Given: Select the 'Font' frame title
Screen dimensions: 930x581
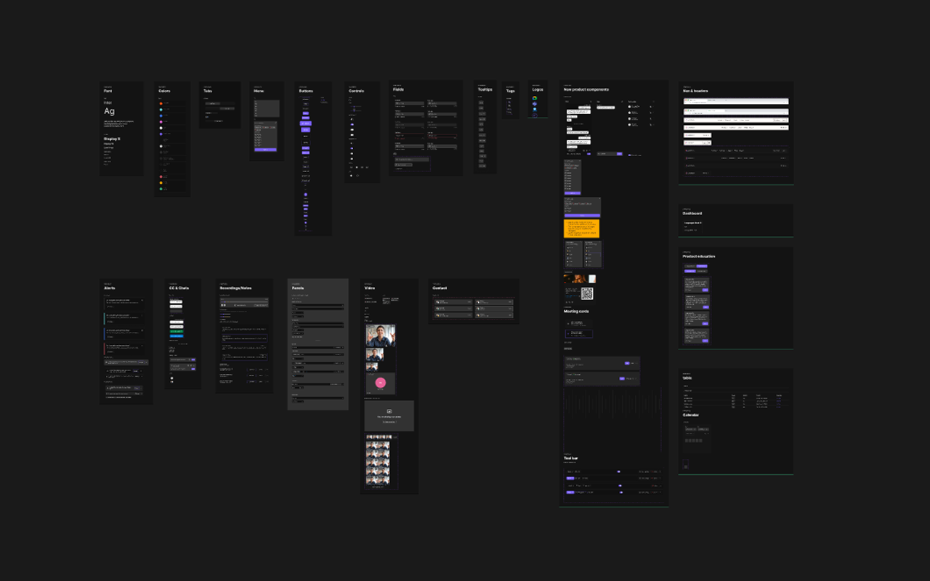Looking at the screenshot, I should [x=108, y=91].
